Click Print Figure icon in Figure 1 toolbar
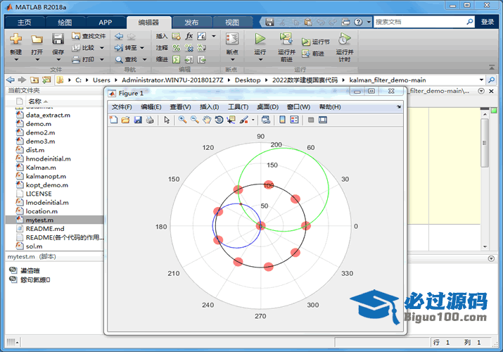 click(x=150, y=120)
